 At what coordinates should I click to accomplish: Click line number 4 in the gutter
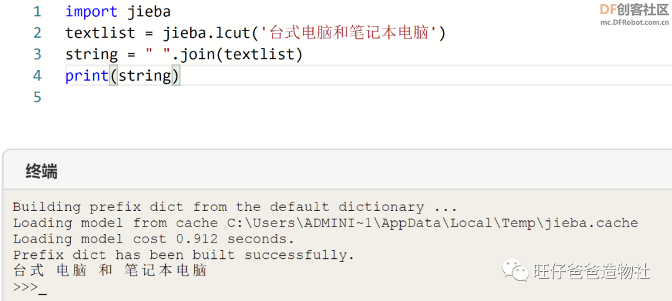37,76
